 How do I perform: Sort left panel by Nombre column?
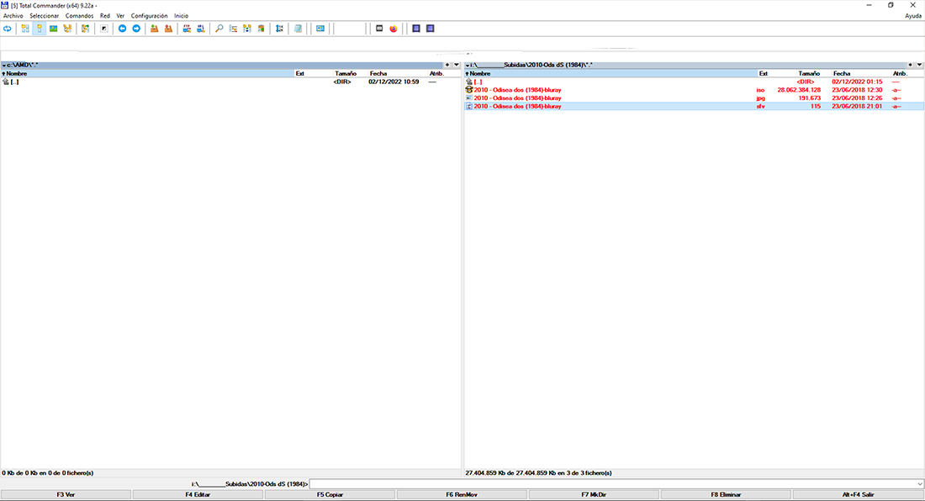[147, 74]
